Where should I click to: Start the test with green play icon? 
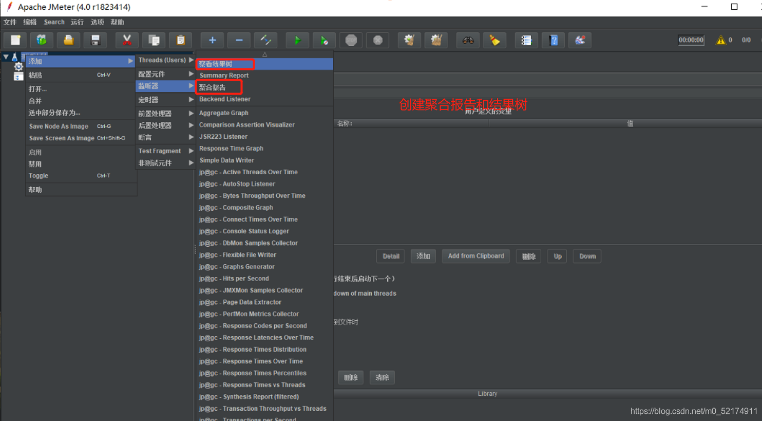pyautogui.click(x=297, y=40)
